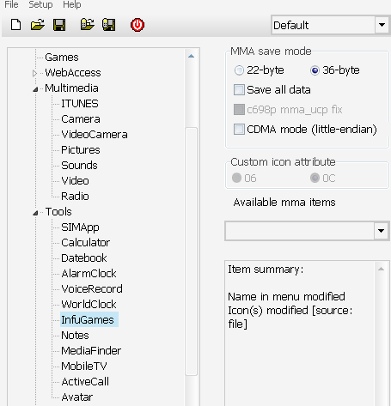
Task: Select the VideoCamera tree item
Action: point(95,135)
